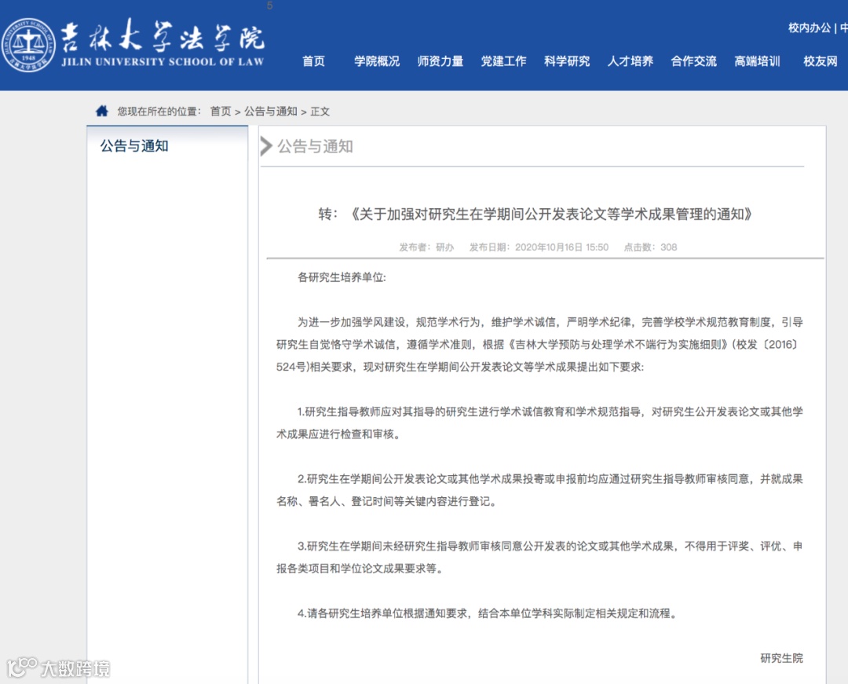This screenshot has height=684, width=848.
Task: Open the 人才培养 navigation menu
Action: tap(630, 61)
